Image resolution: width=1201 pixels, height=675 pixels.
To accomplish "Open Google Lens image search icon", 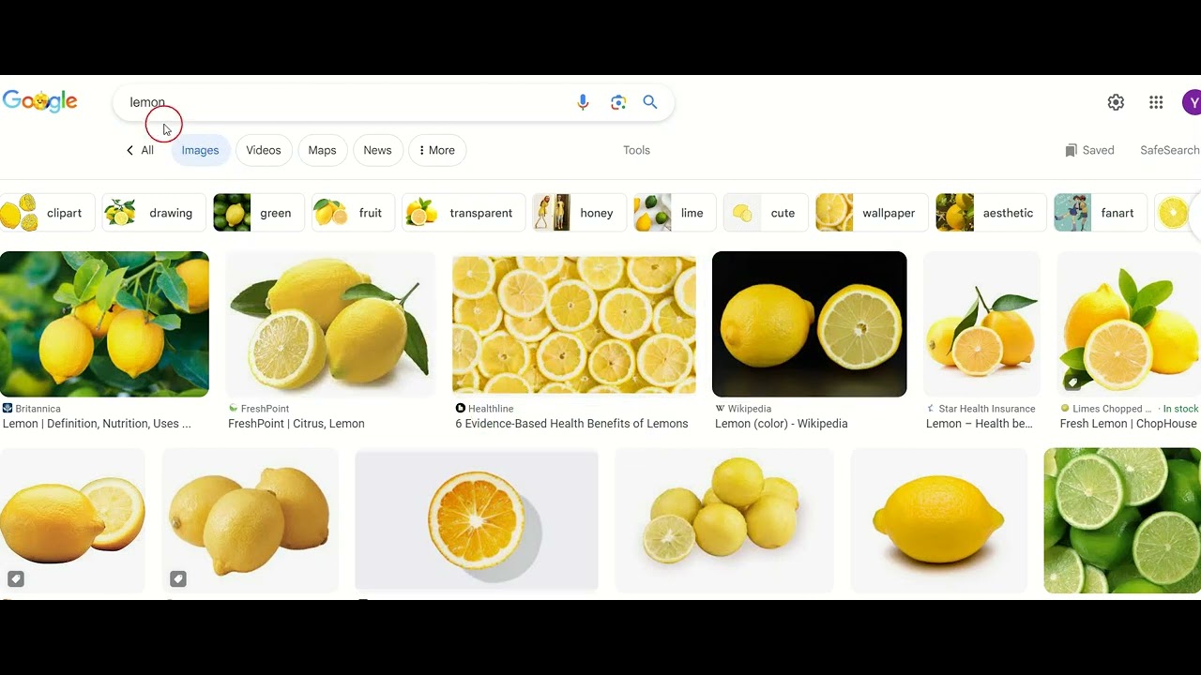I will [x=617, y=102].
